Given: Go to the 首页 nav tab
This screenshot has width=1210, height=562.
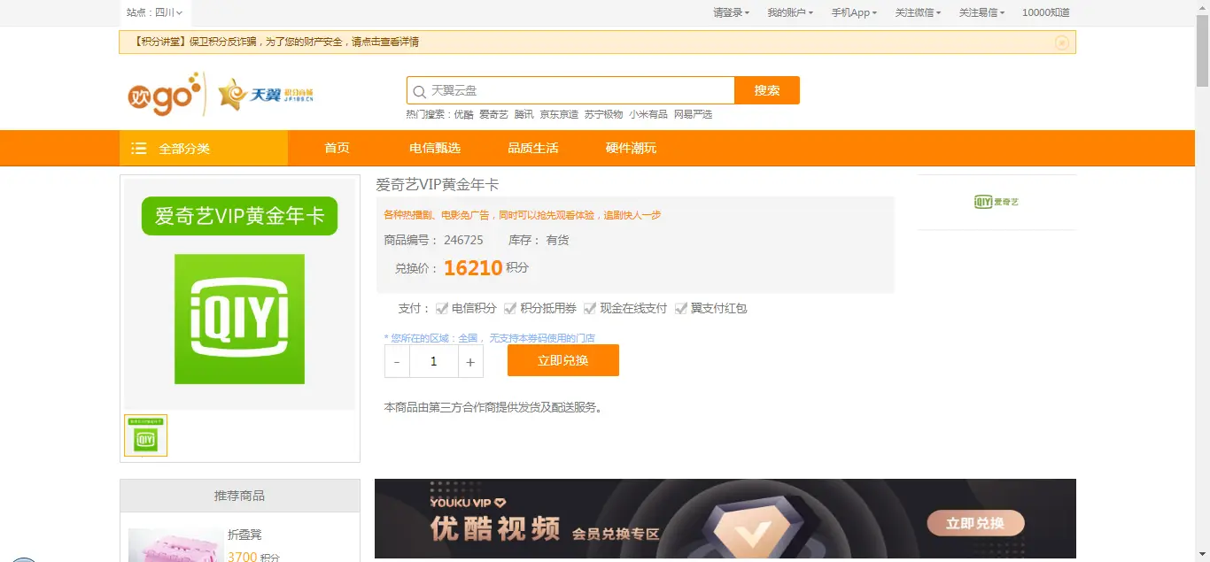Looking at the screenshot, I should tap(337, 148).
